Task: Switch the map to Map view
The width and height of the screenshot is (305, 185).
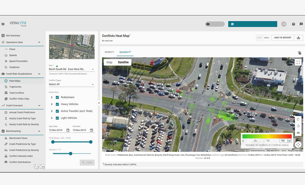Action: 109,62
